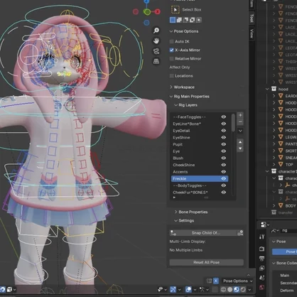The height and width of the screenshot is (297, 297).
Task: Move rig layer up arrow
Action: tap(240, 142)
